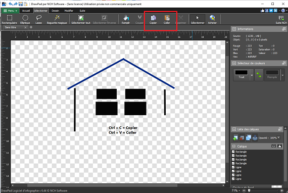Activate the Lasso selection tool
Screen dimensions: 288x193
pyautogui.click(x=38, y=20)
